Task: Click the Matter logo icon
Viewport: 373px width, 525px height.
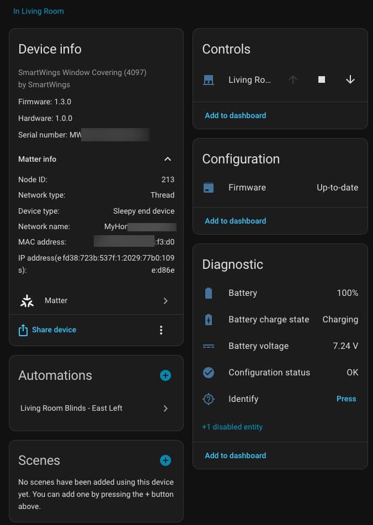Action: click(26, 300)
